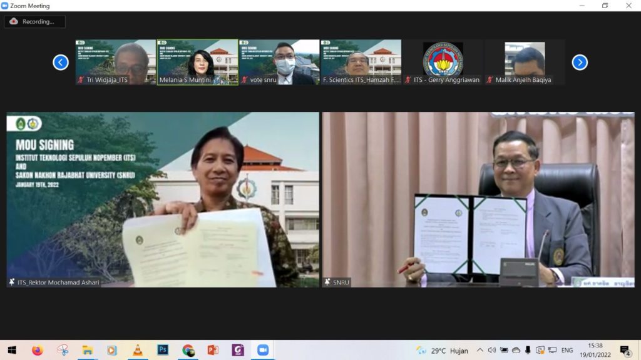This screenshot has height=360, width=641.
Task: Toggle mute on F. Scientics ITS_Hamzah's thumbnail
Action: tap(324, 81)
